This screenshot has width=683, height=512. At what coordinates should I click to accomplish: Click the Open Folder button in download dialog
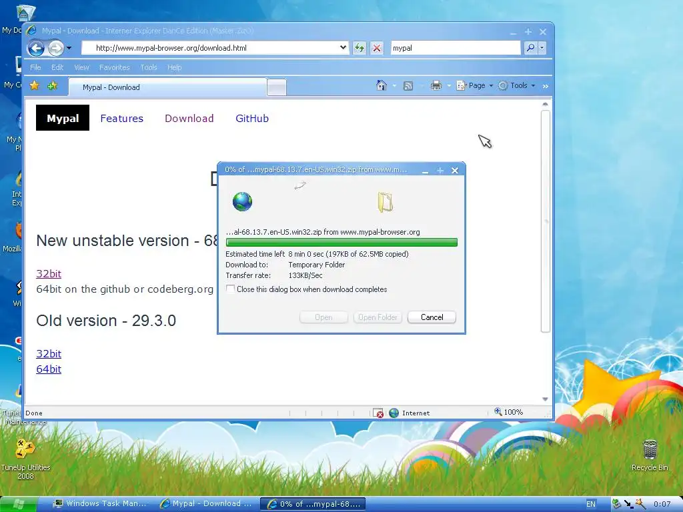pyautogui.click(x=378, y=317)
